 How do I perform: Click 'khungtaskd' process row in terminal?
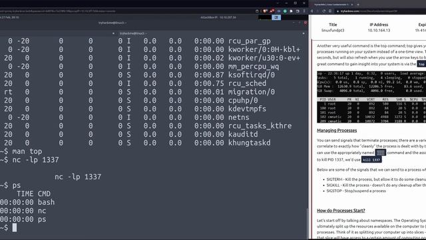tap(135, 143)
